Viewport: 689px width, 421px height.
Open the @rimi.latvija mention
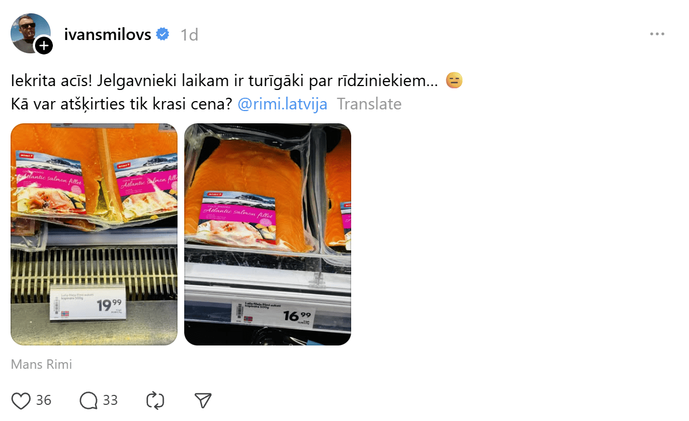tap(282, 104)
